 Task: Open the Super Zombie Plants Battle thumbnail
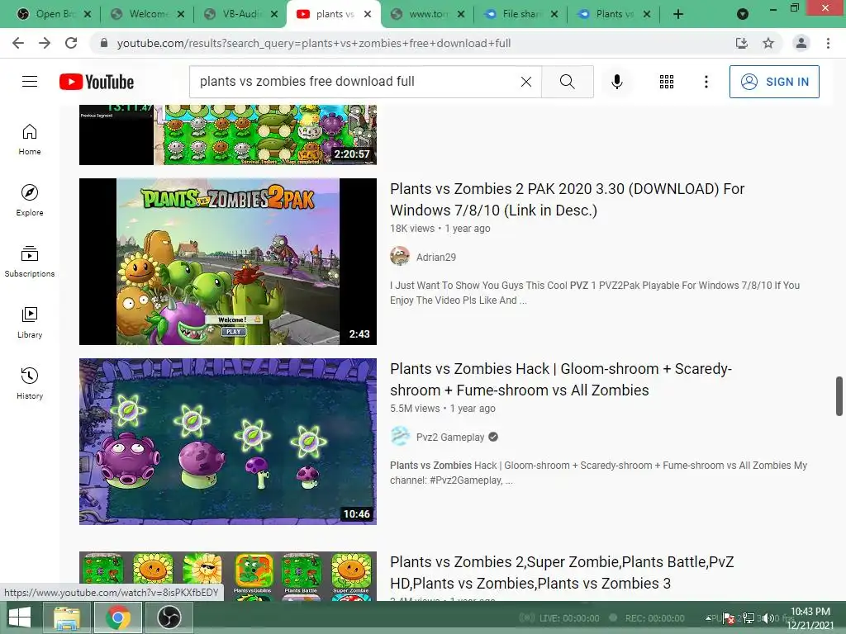click(228, 575)
